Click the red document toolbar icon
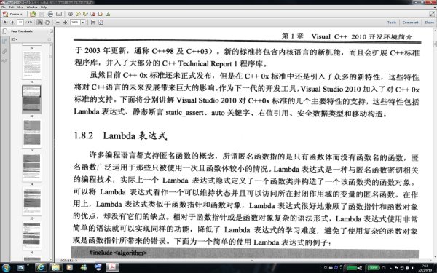Screen dimensions: 437x273 92,14
